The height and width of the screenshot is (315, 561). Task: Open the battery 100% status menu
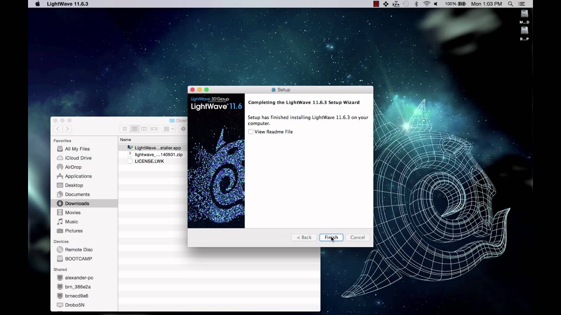click(455, 4)
